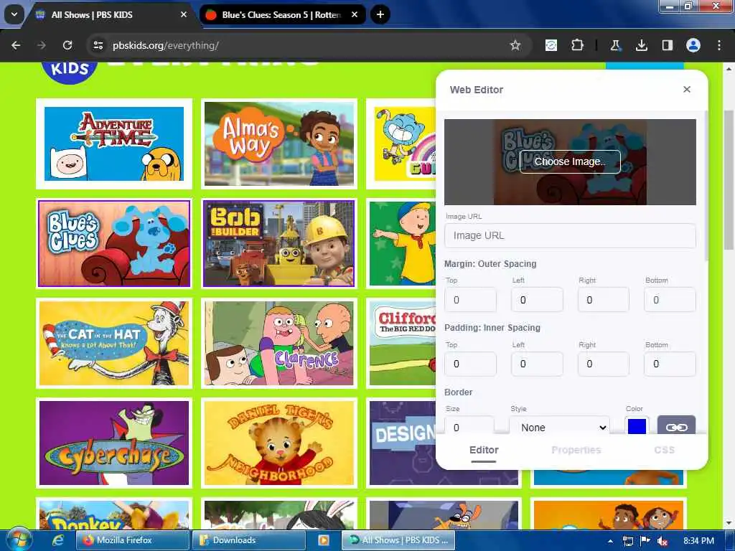This screenshot has width=735, height=551.
Task: Click the Padding Left field
Action: [537, 364]
